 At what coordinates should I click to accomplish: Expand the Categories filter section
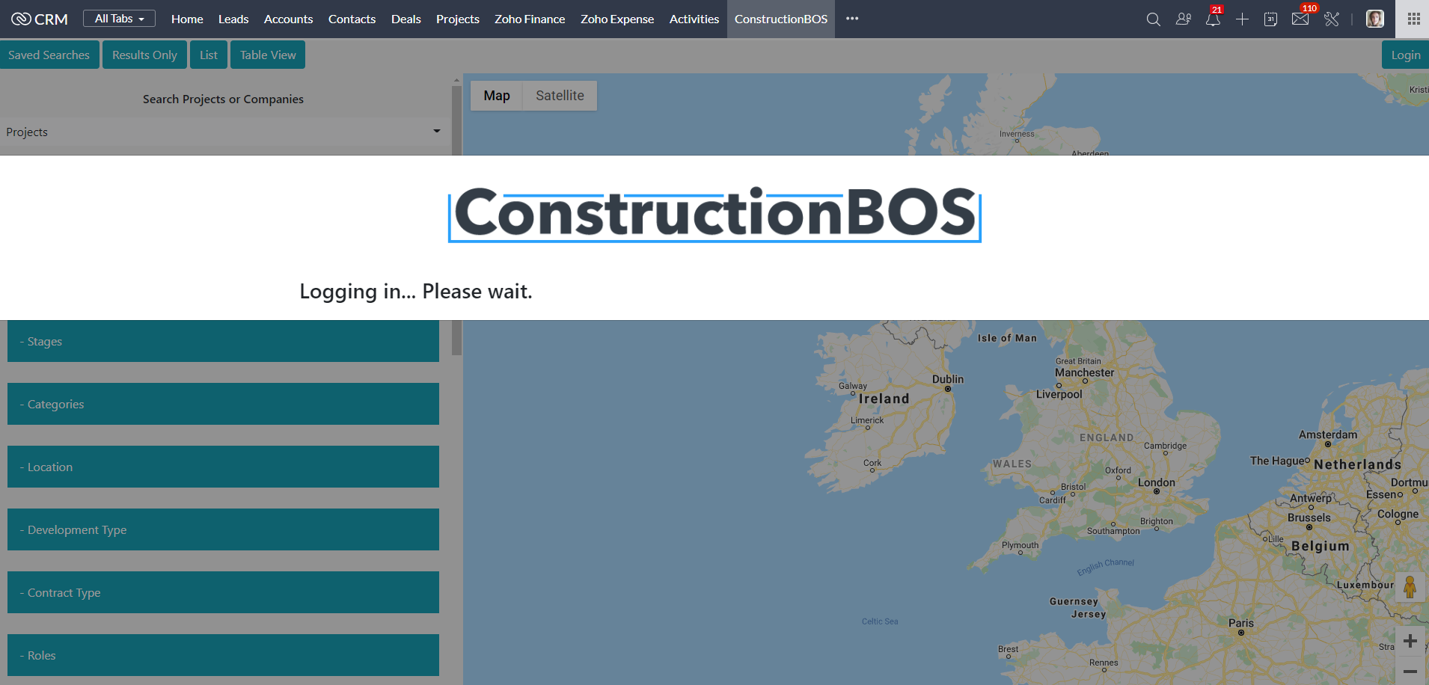pos(223,404)
